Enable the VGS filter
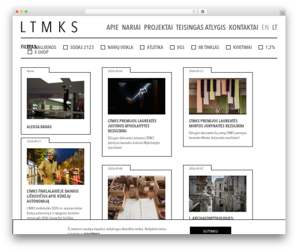Image resolution: width=298 pixels, height=252 pixels. 172,47
